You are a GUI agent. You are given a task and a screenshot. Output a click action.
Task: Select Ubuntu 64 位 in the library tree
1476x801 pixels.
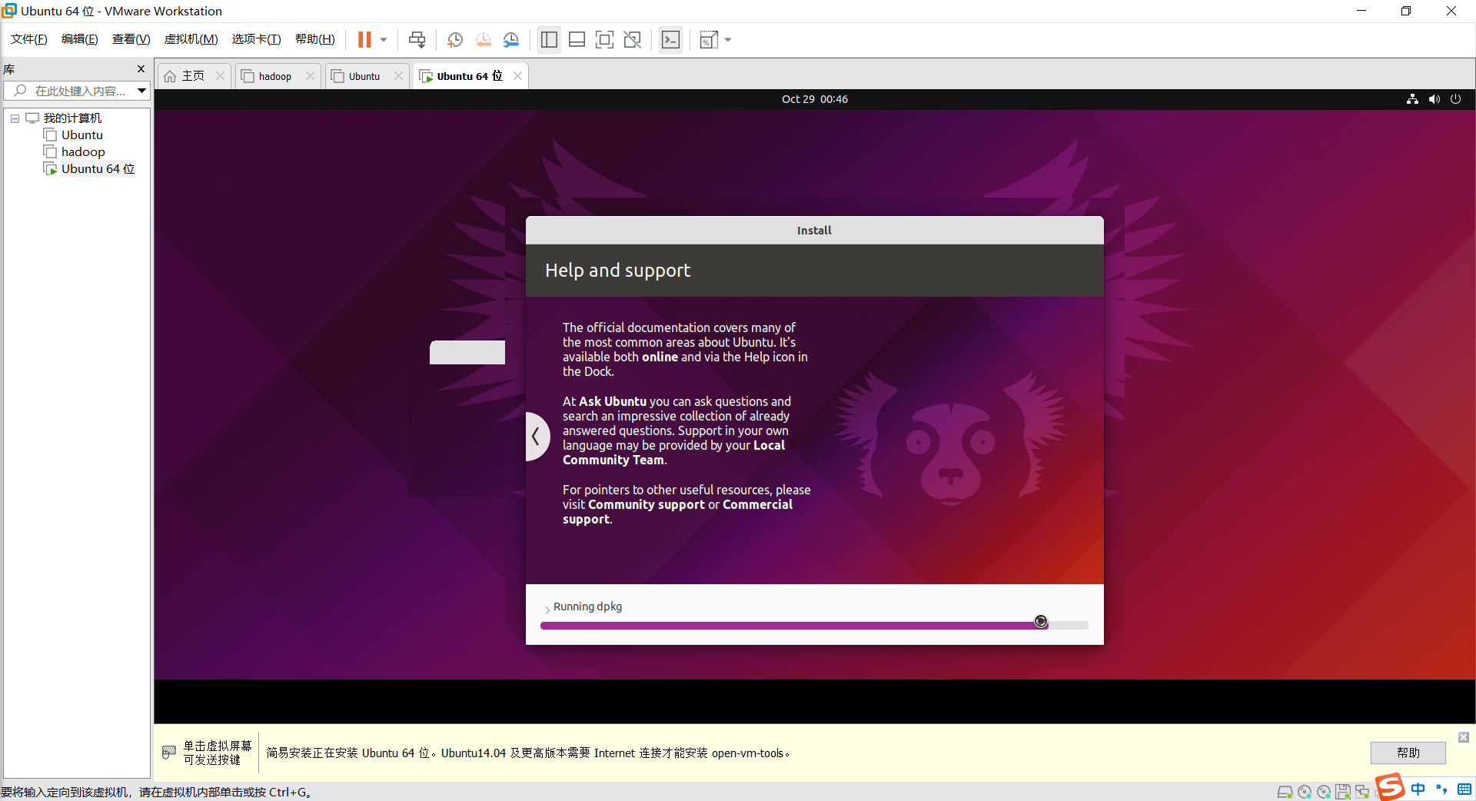[98, 169]
